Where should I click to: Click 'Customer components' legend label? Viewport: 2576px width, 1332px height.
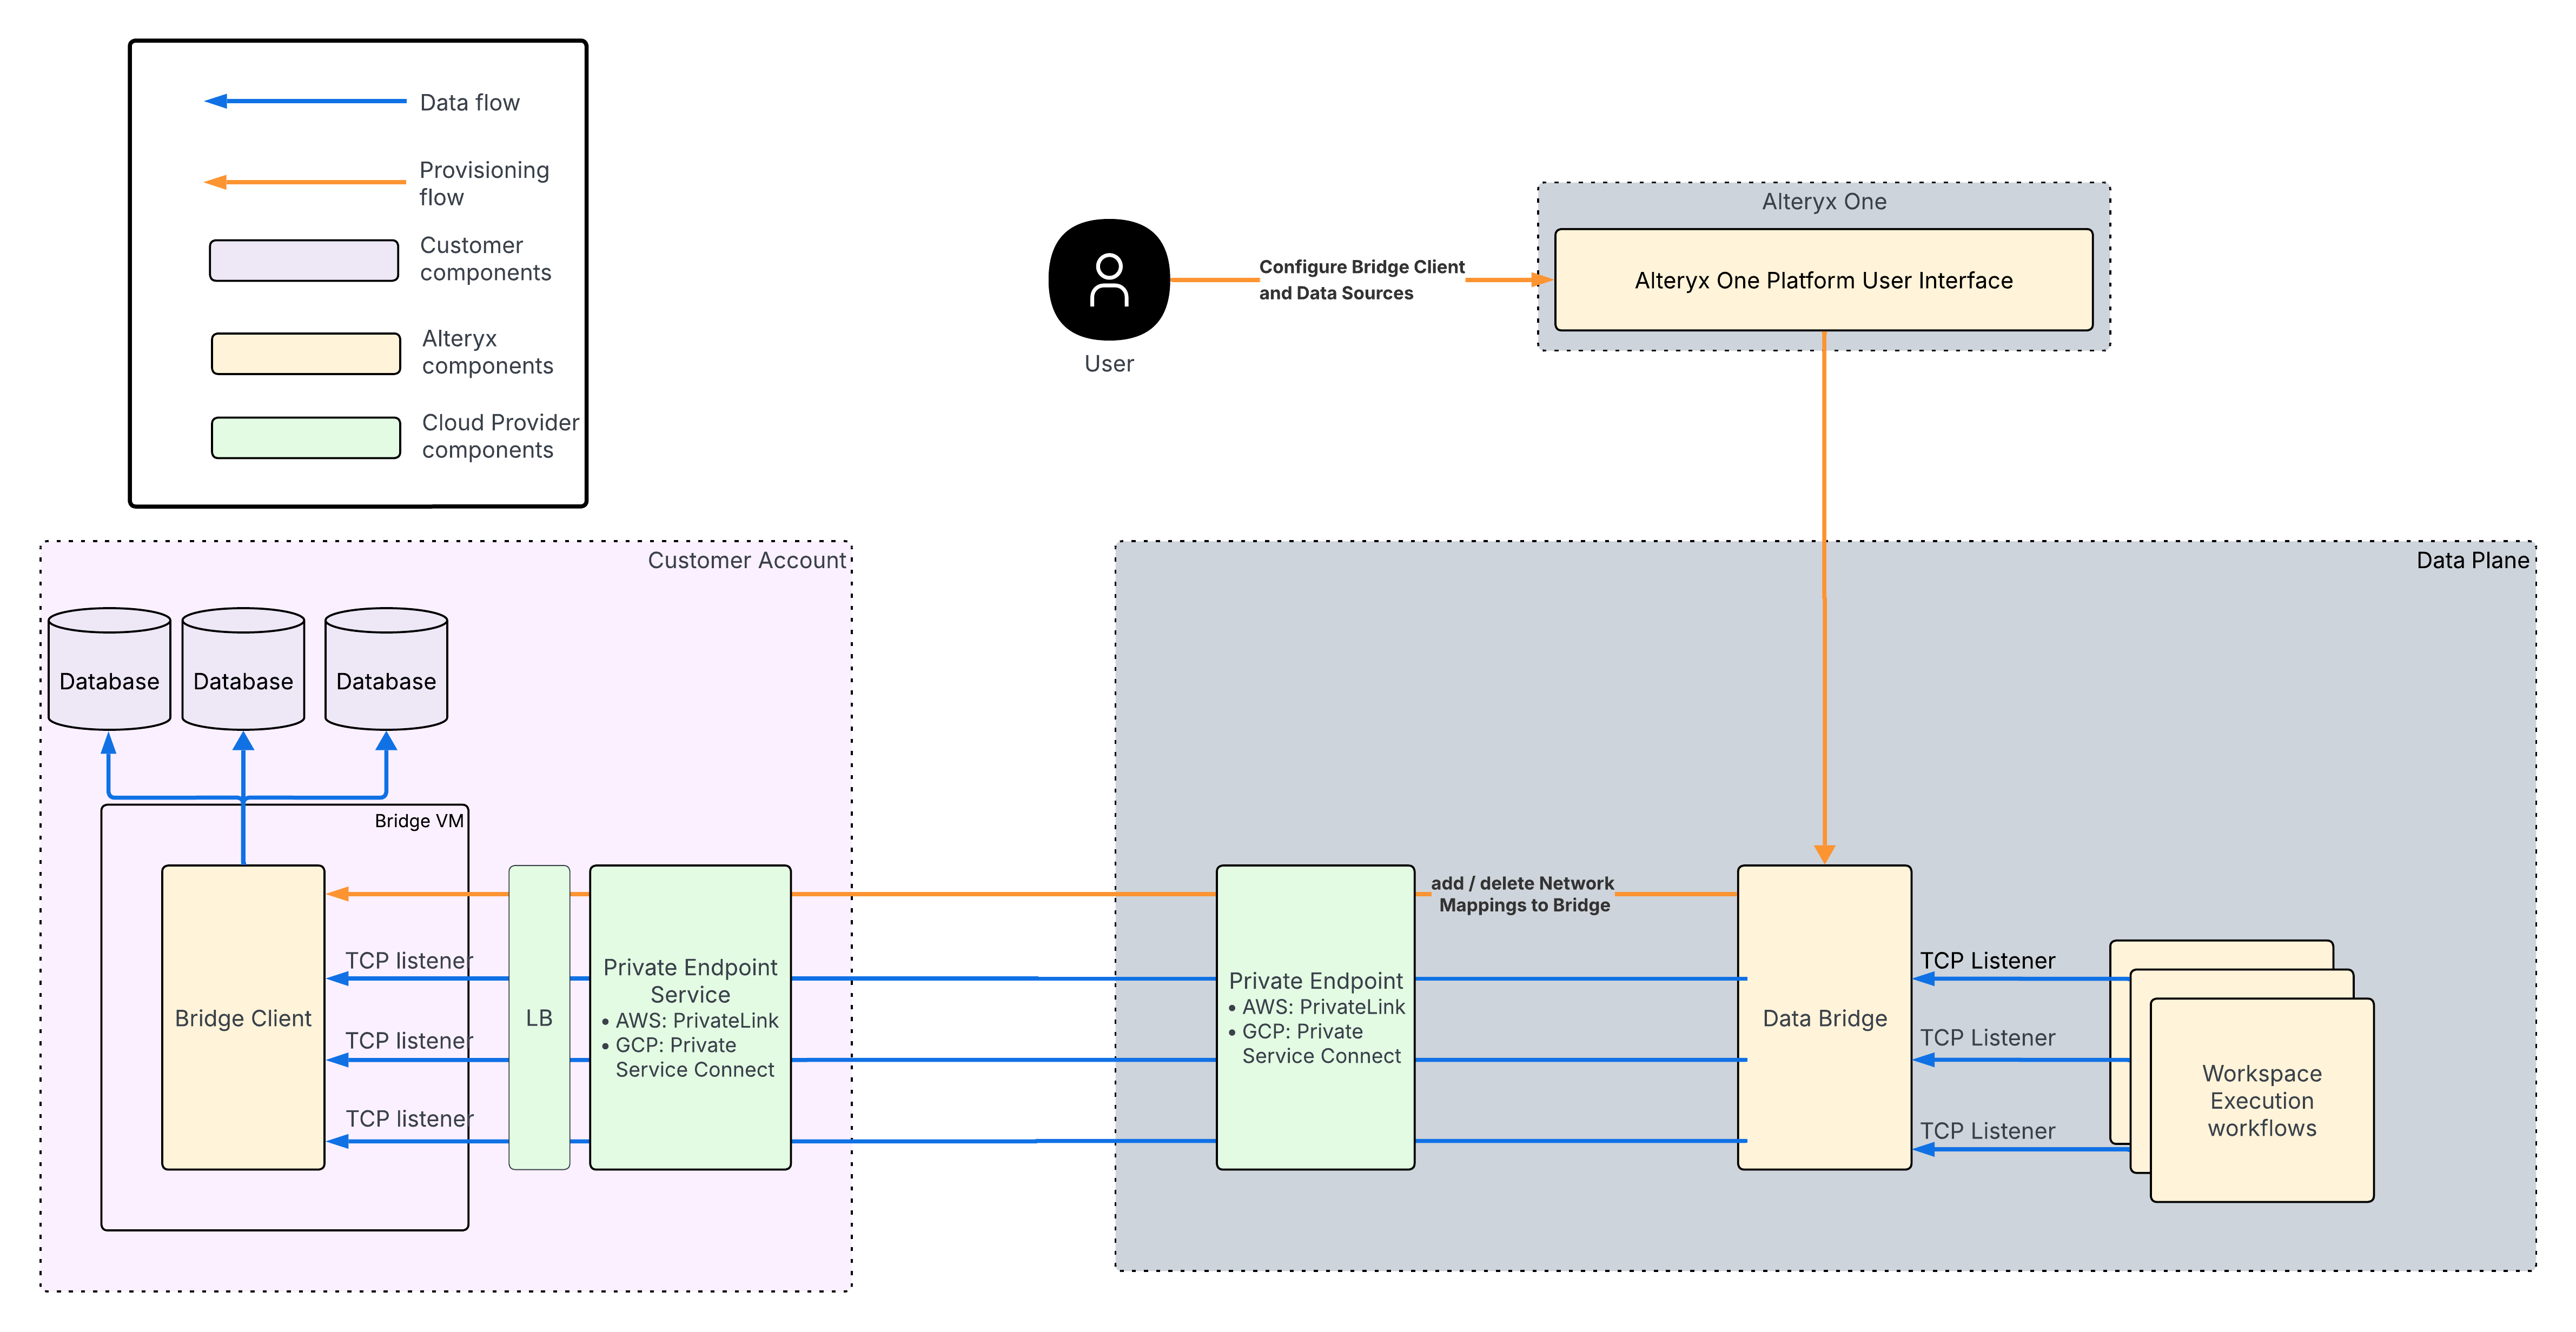point(485,259)
